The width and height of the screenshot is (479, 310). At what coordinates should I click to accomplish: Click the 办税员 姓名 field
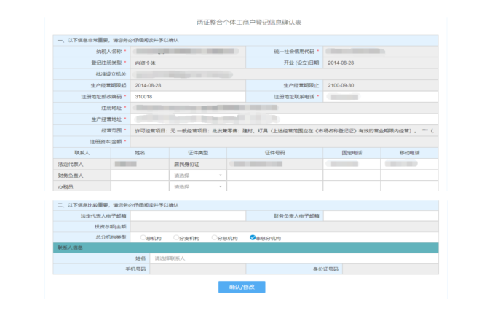(x=140, y=187)
